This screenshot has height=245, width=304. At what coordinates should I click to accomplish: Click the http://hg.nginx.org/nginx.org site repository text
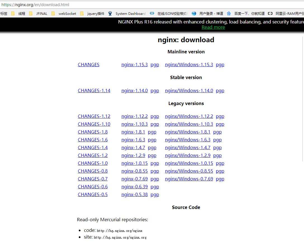tap(120, 237)
